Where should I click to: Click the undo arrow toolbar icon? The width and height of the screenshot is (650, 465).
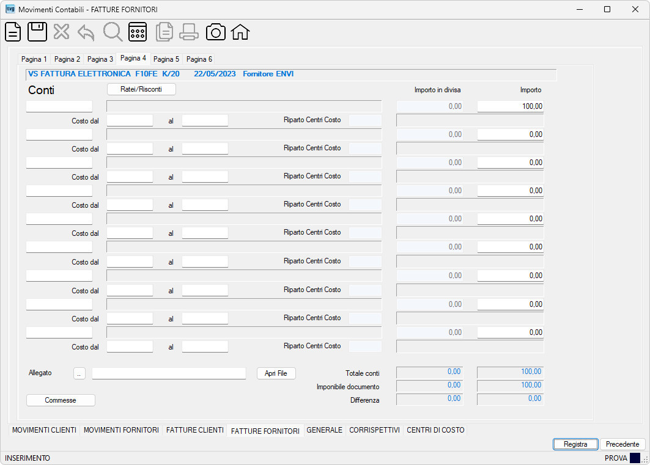[x=86, y=32]
